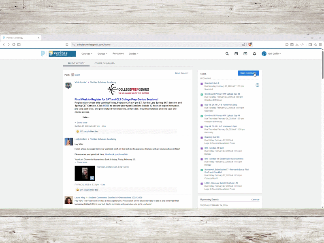The height and width of the screenshot is (243, 324).
Task: Play the Yearbook Curtain Call video thumbnail
Action: click(x=85, y=173)
